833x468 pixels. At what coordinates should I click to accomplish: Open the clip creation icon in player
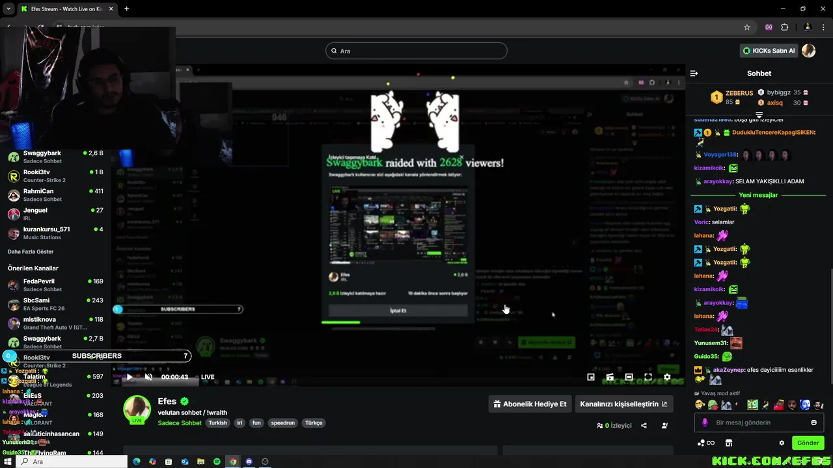coord(610,377)
